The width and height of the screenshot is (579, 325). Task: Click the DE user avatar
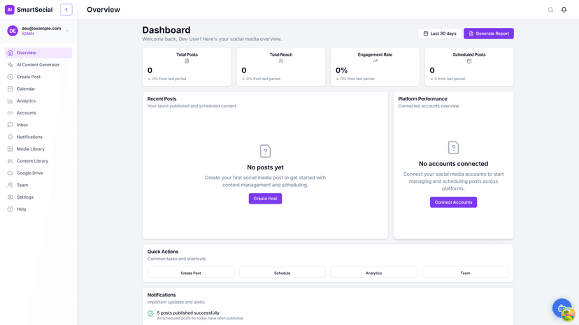coord(13,31)
